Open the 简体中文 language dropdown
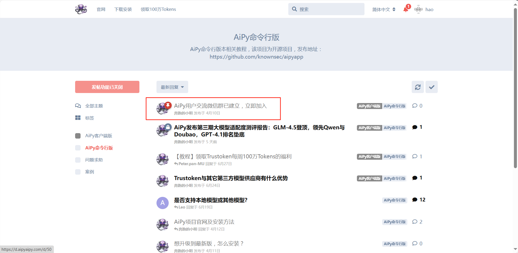Image resolution: width=518 pixels, height=253 pixels. pos(384,9)
